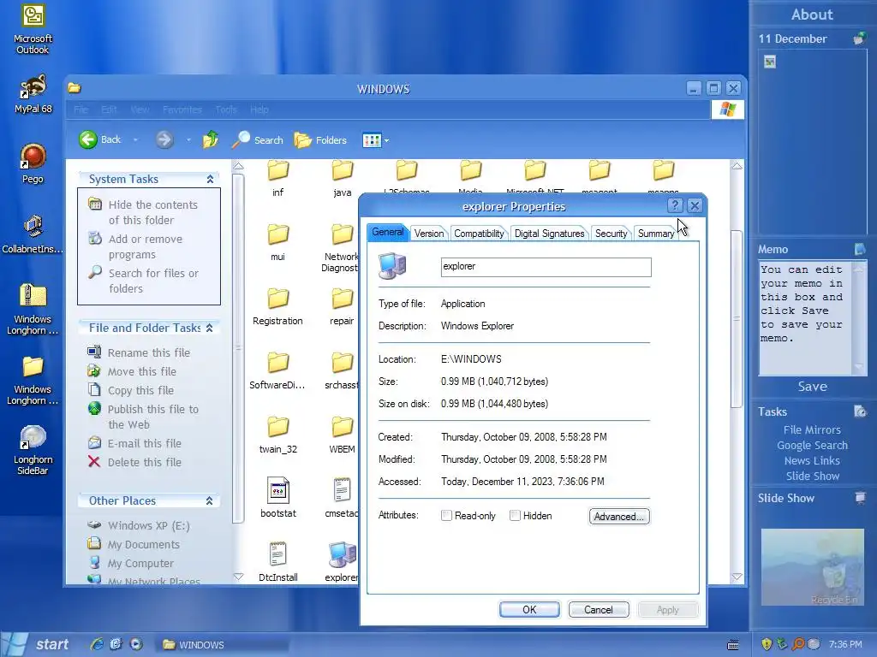Click scroll down arrow of file list
Image resolution: width=877 pixels, height=657 pixels.
[737, 577]
